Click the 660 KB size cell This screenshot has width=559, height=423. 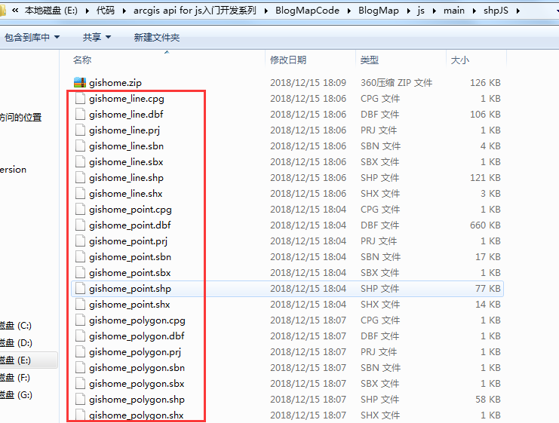click(x=485, y=225)
